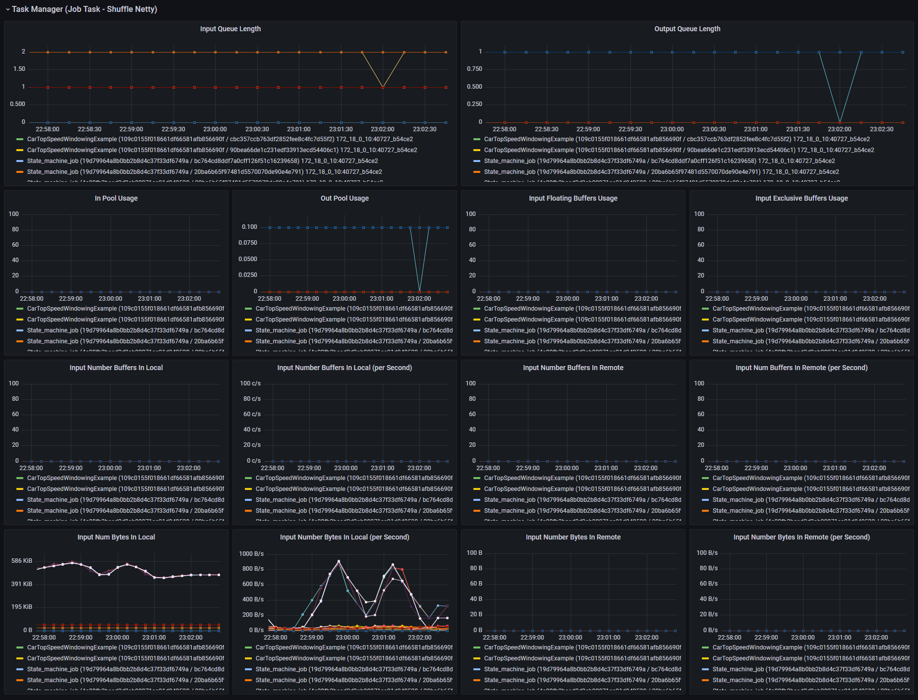This screenshot has width=918, height=700.
Task: Click orange State_machine_job swatch in Output Queue Length legend
Action: pos(477,172)
